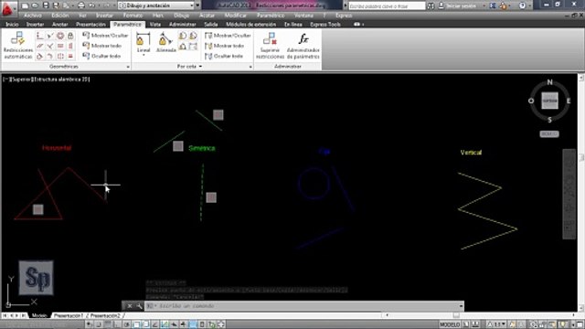Click Ocultar todo in the Por cota panel
Image resolution: width=585 pixels, height=329 pixels.
pyautogui.click(x=224, y=56)
